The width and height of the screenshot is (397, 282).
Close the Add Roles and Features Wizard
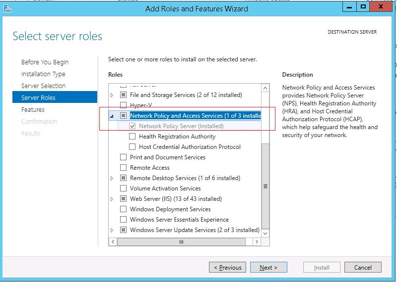pyautogui.click(x=381, y=7)
